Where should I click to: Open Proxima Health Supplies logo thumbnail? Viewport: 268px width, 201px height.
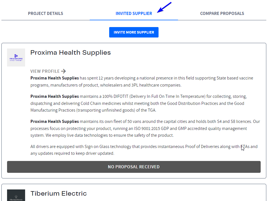point(16,58)
